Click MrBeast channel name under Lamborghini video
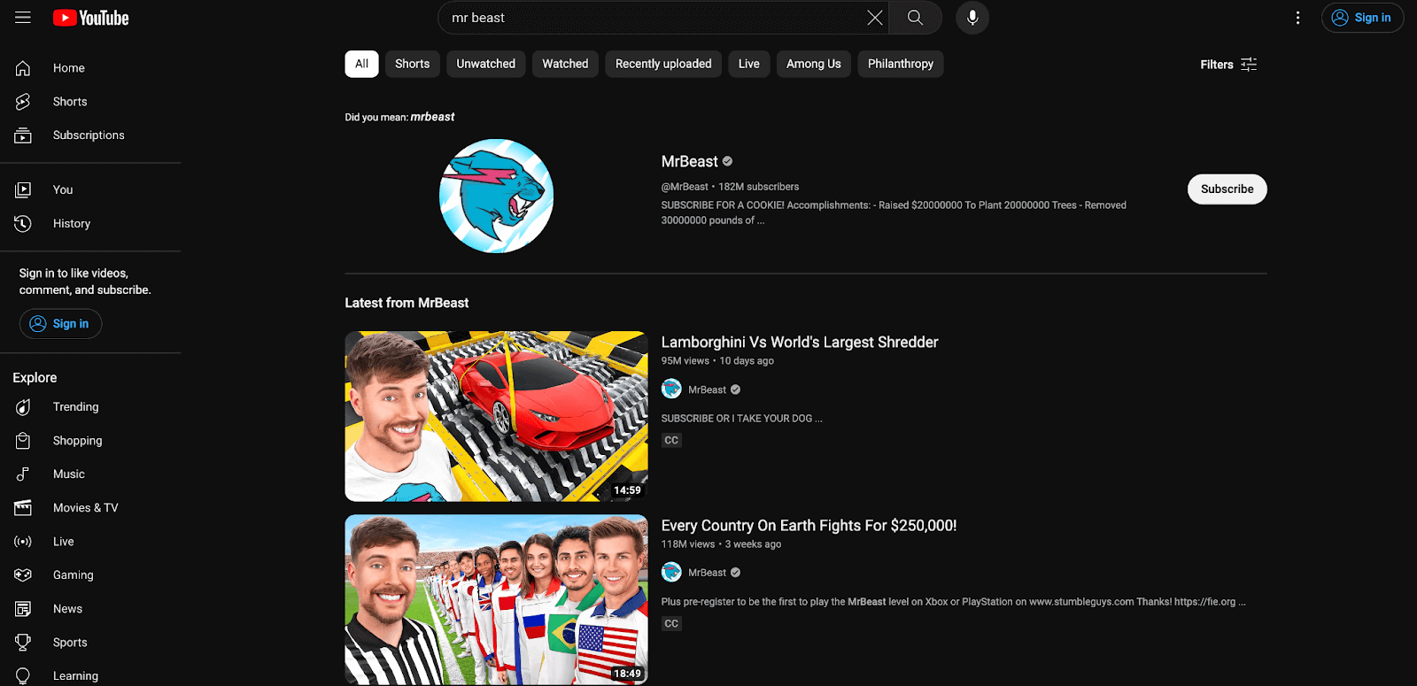The height and width of the screenshot is (686, 1417). pyautogui.click(x=707, y=389)
